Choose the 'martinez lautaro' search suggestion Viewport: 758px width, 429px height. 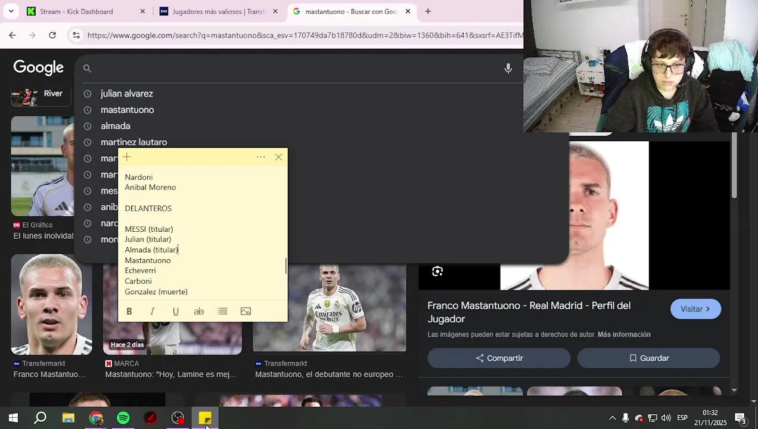click(133, 142)
